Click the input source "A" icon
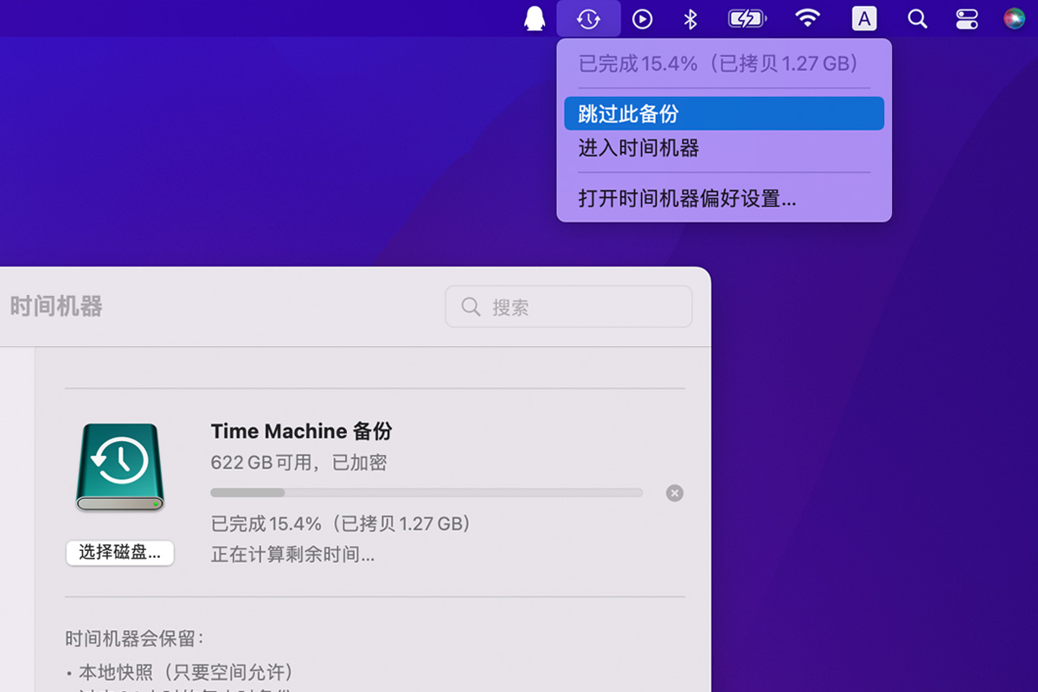 pyautogui.click(x=864, y=17)
